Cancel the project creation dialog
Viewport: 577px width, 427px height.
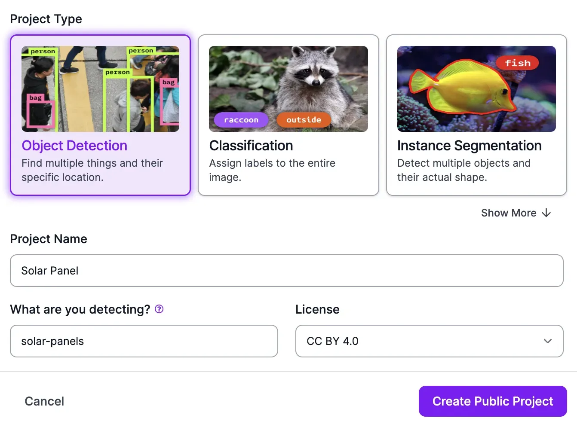pyautogui.click(x=44, y=401)
